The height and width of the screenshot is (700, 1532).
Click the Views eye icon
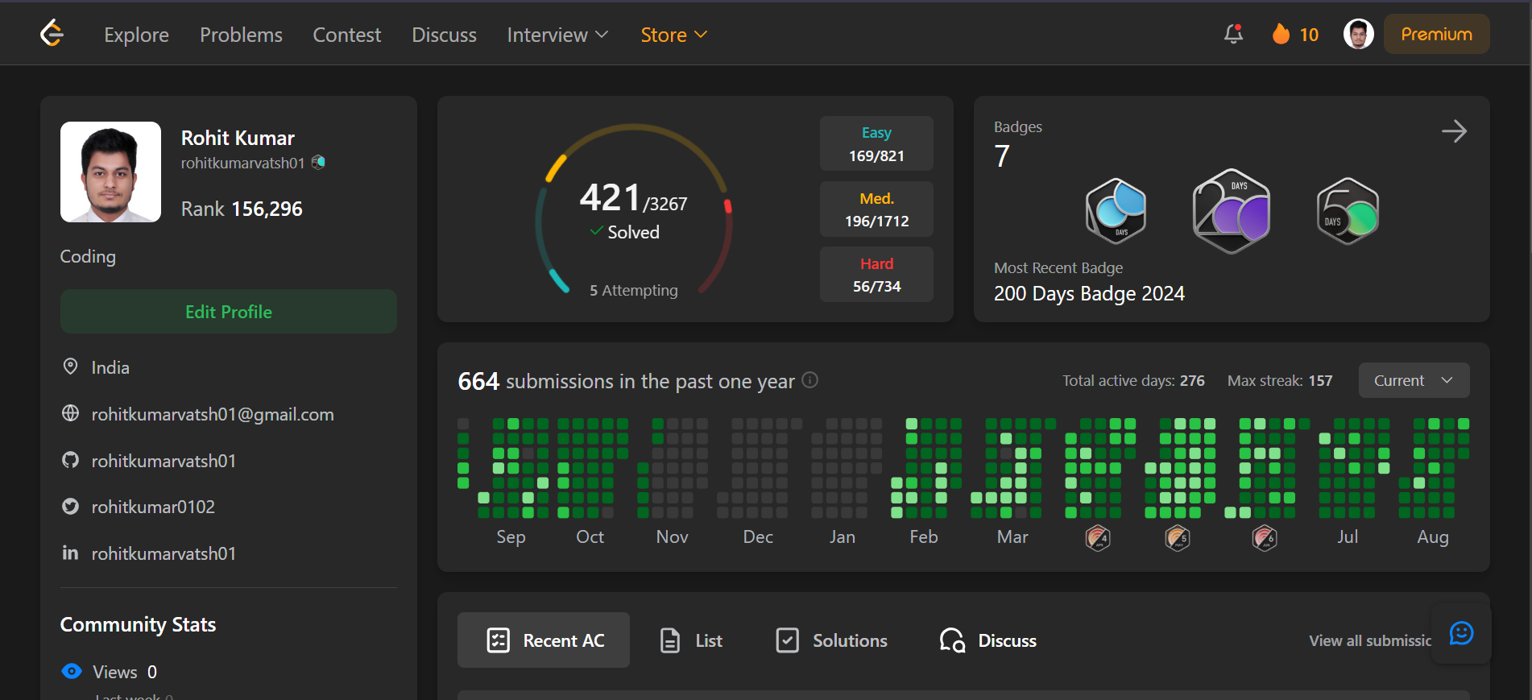pyautogui.click(x=72, y=671)
